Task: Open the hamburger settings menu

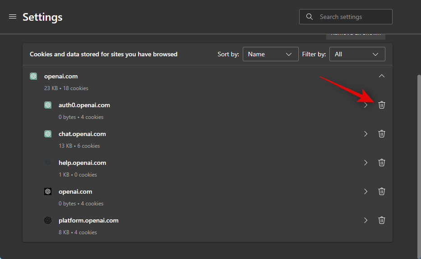Action: tap(13, 17)
